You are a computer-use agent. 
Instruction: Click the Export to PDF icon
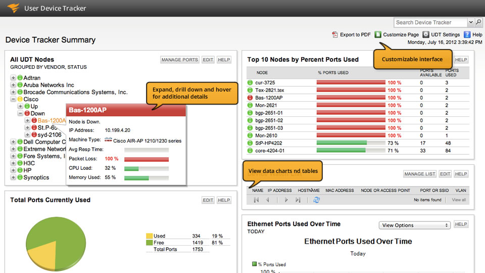[334, 35]
